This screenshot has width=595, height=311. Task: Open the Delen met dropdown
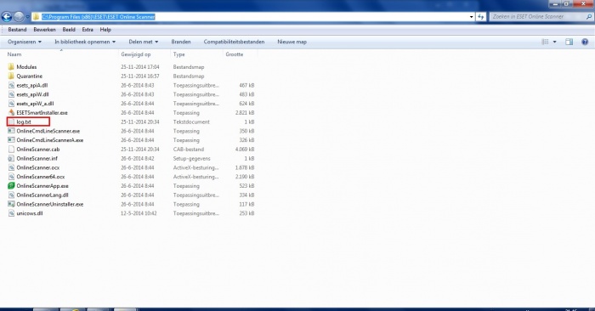click(144, 42)
